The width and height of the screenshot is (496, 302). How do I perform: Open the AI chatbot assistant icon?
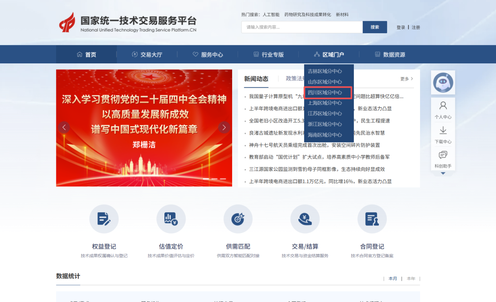pos(443,82)
